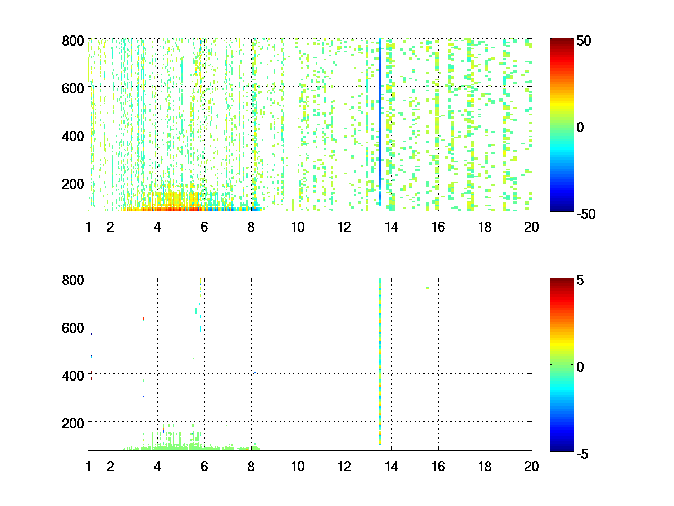This screenshot has width=674, height=506.
Task: Click the top plot's colorbar
Action: [x=562, y=125]
